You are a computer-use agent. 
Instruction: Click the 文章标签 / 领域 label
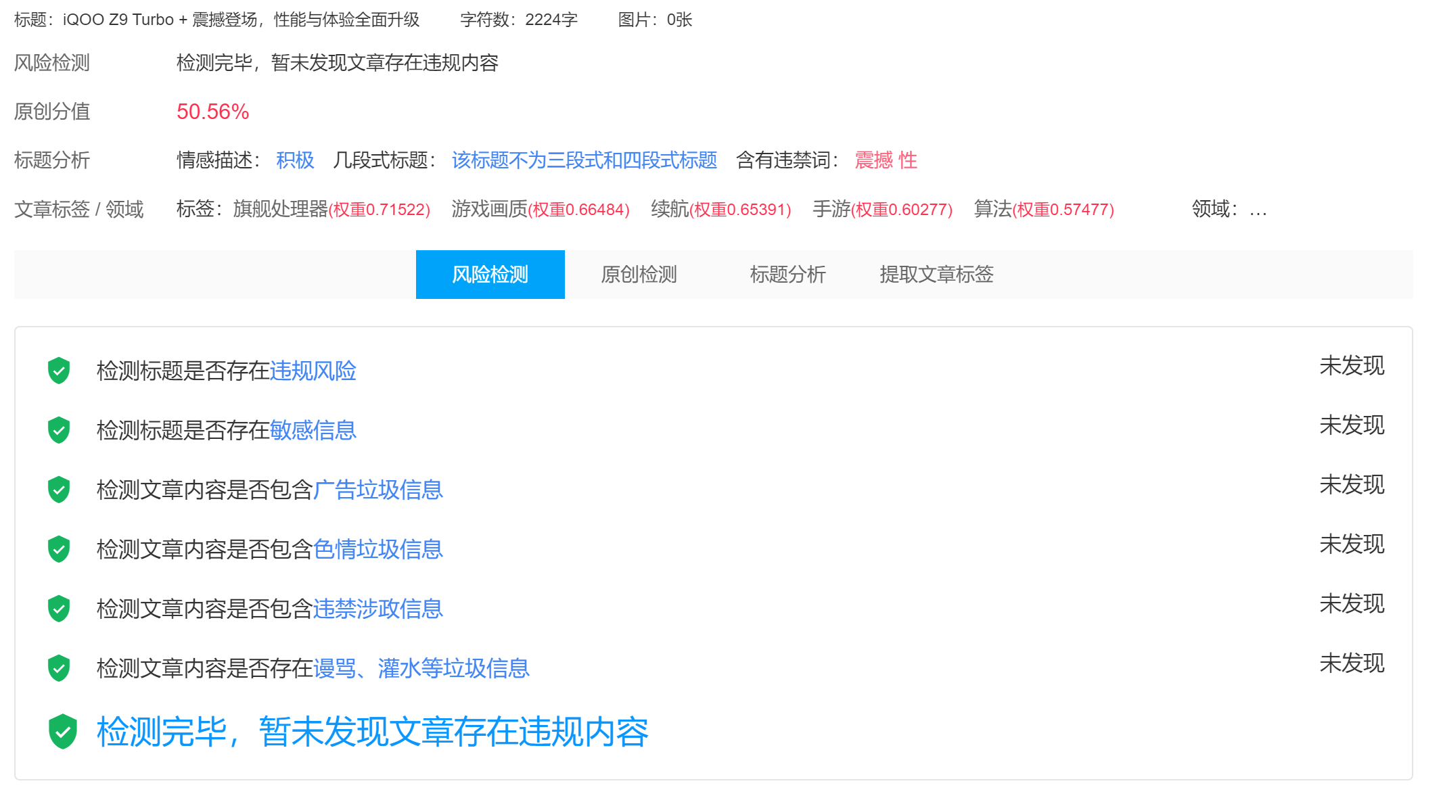click(x=78, y=209)
